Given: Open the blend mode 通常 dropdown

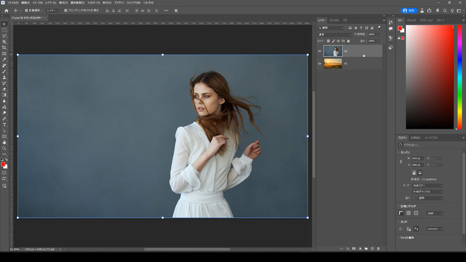Looking at the screenshot, I should [334, 34].
